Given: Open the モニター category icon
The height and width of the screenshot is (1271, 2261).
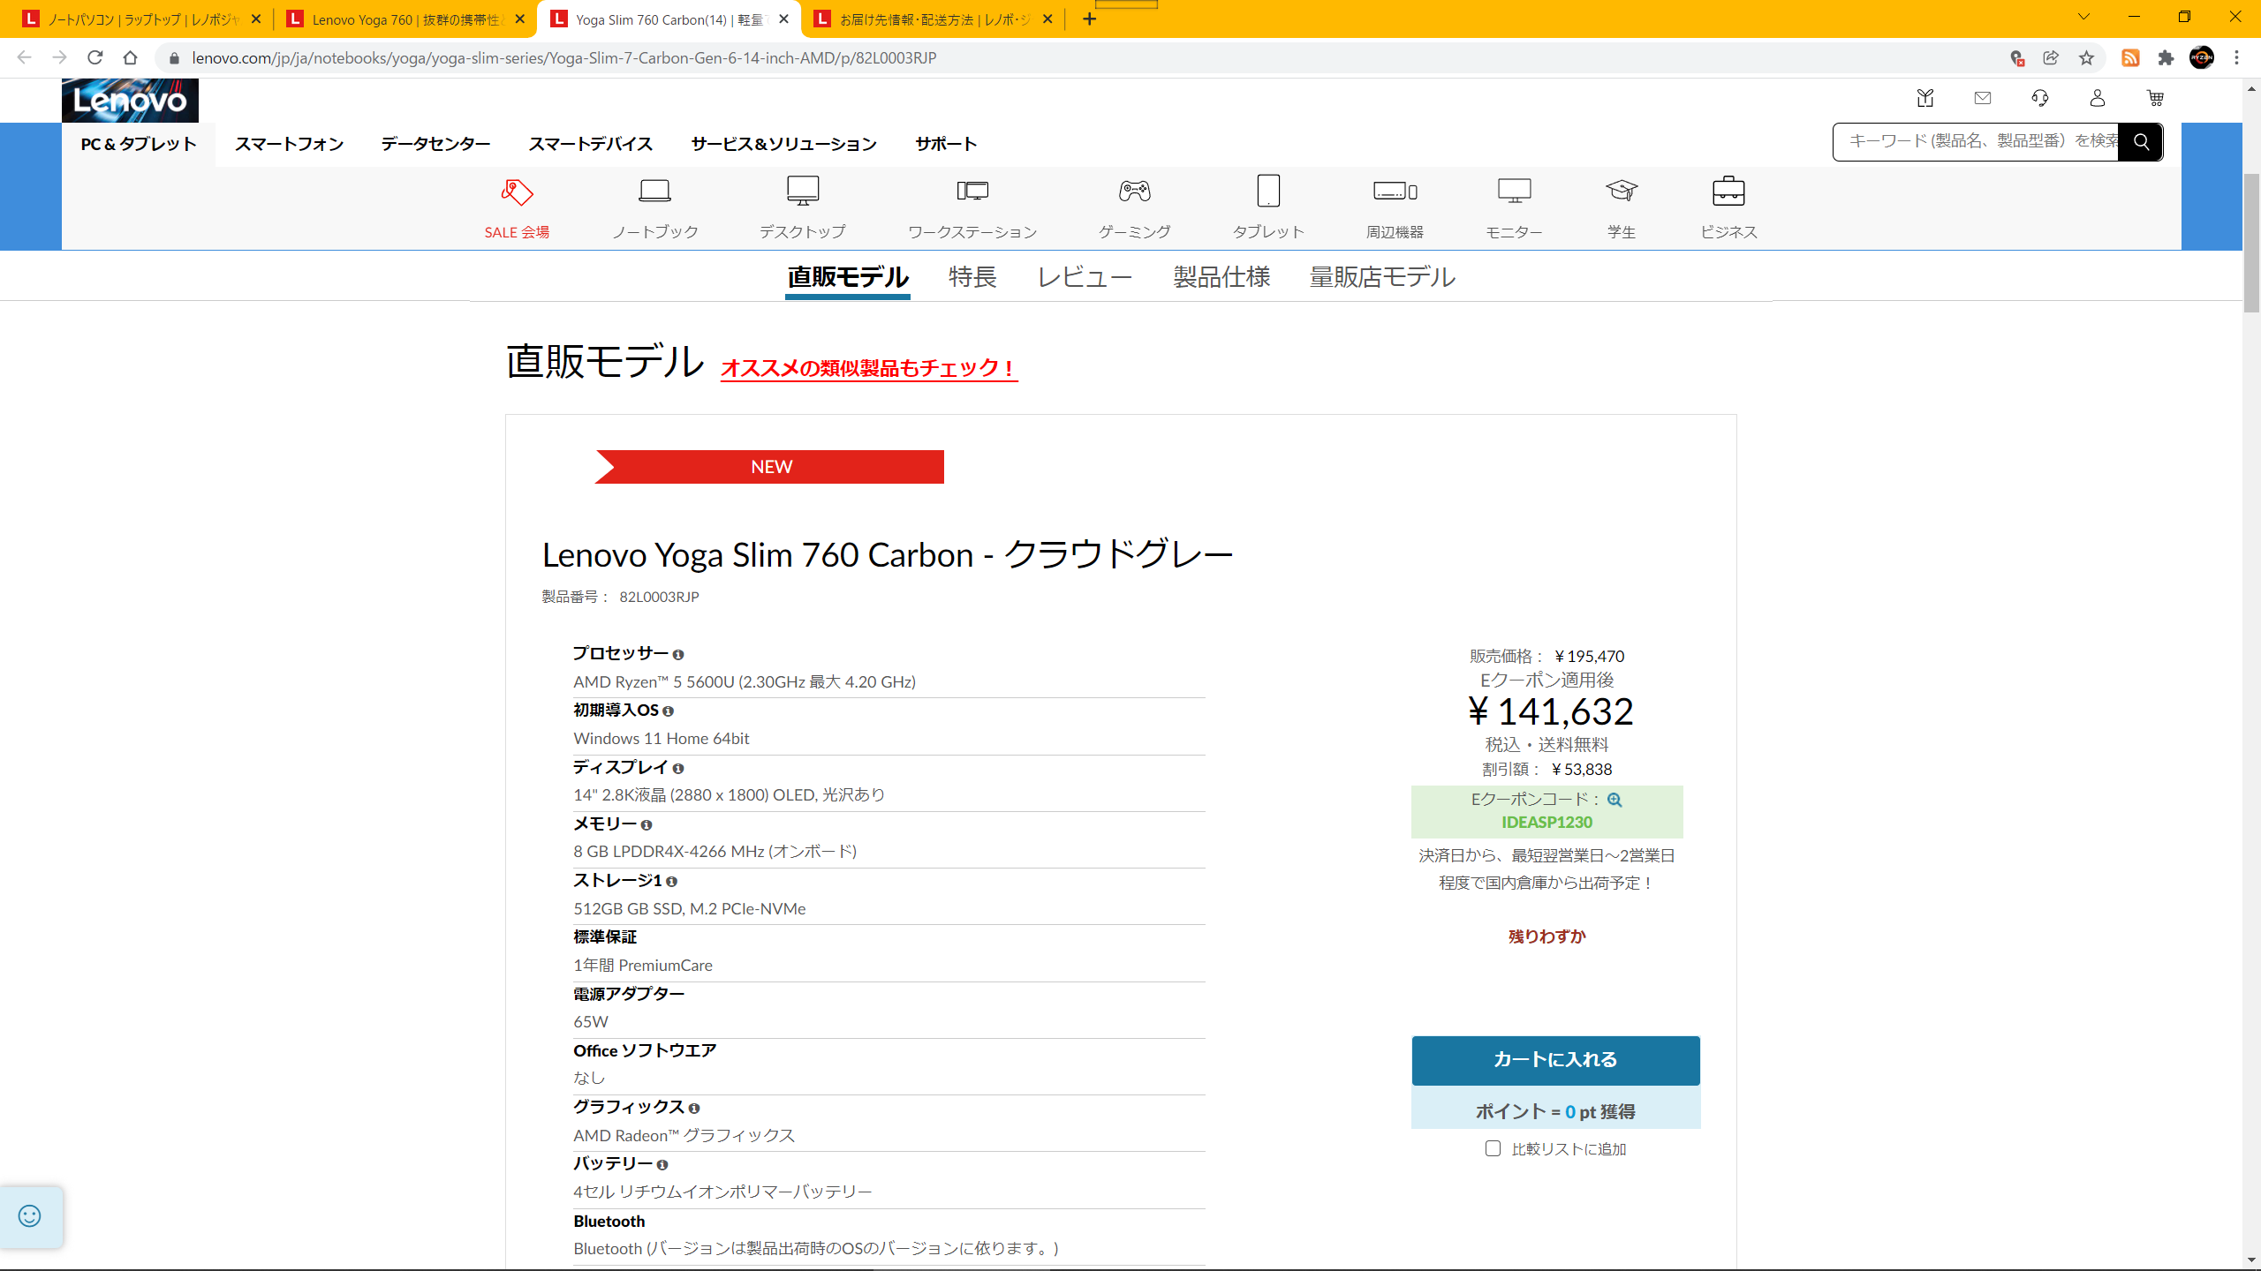Looking at the screenshot, I should 1514,191.
